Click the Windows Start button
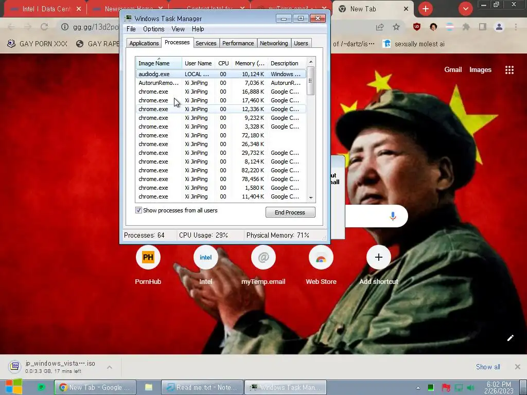527x395 pixels. coord(14,387)
